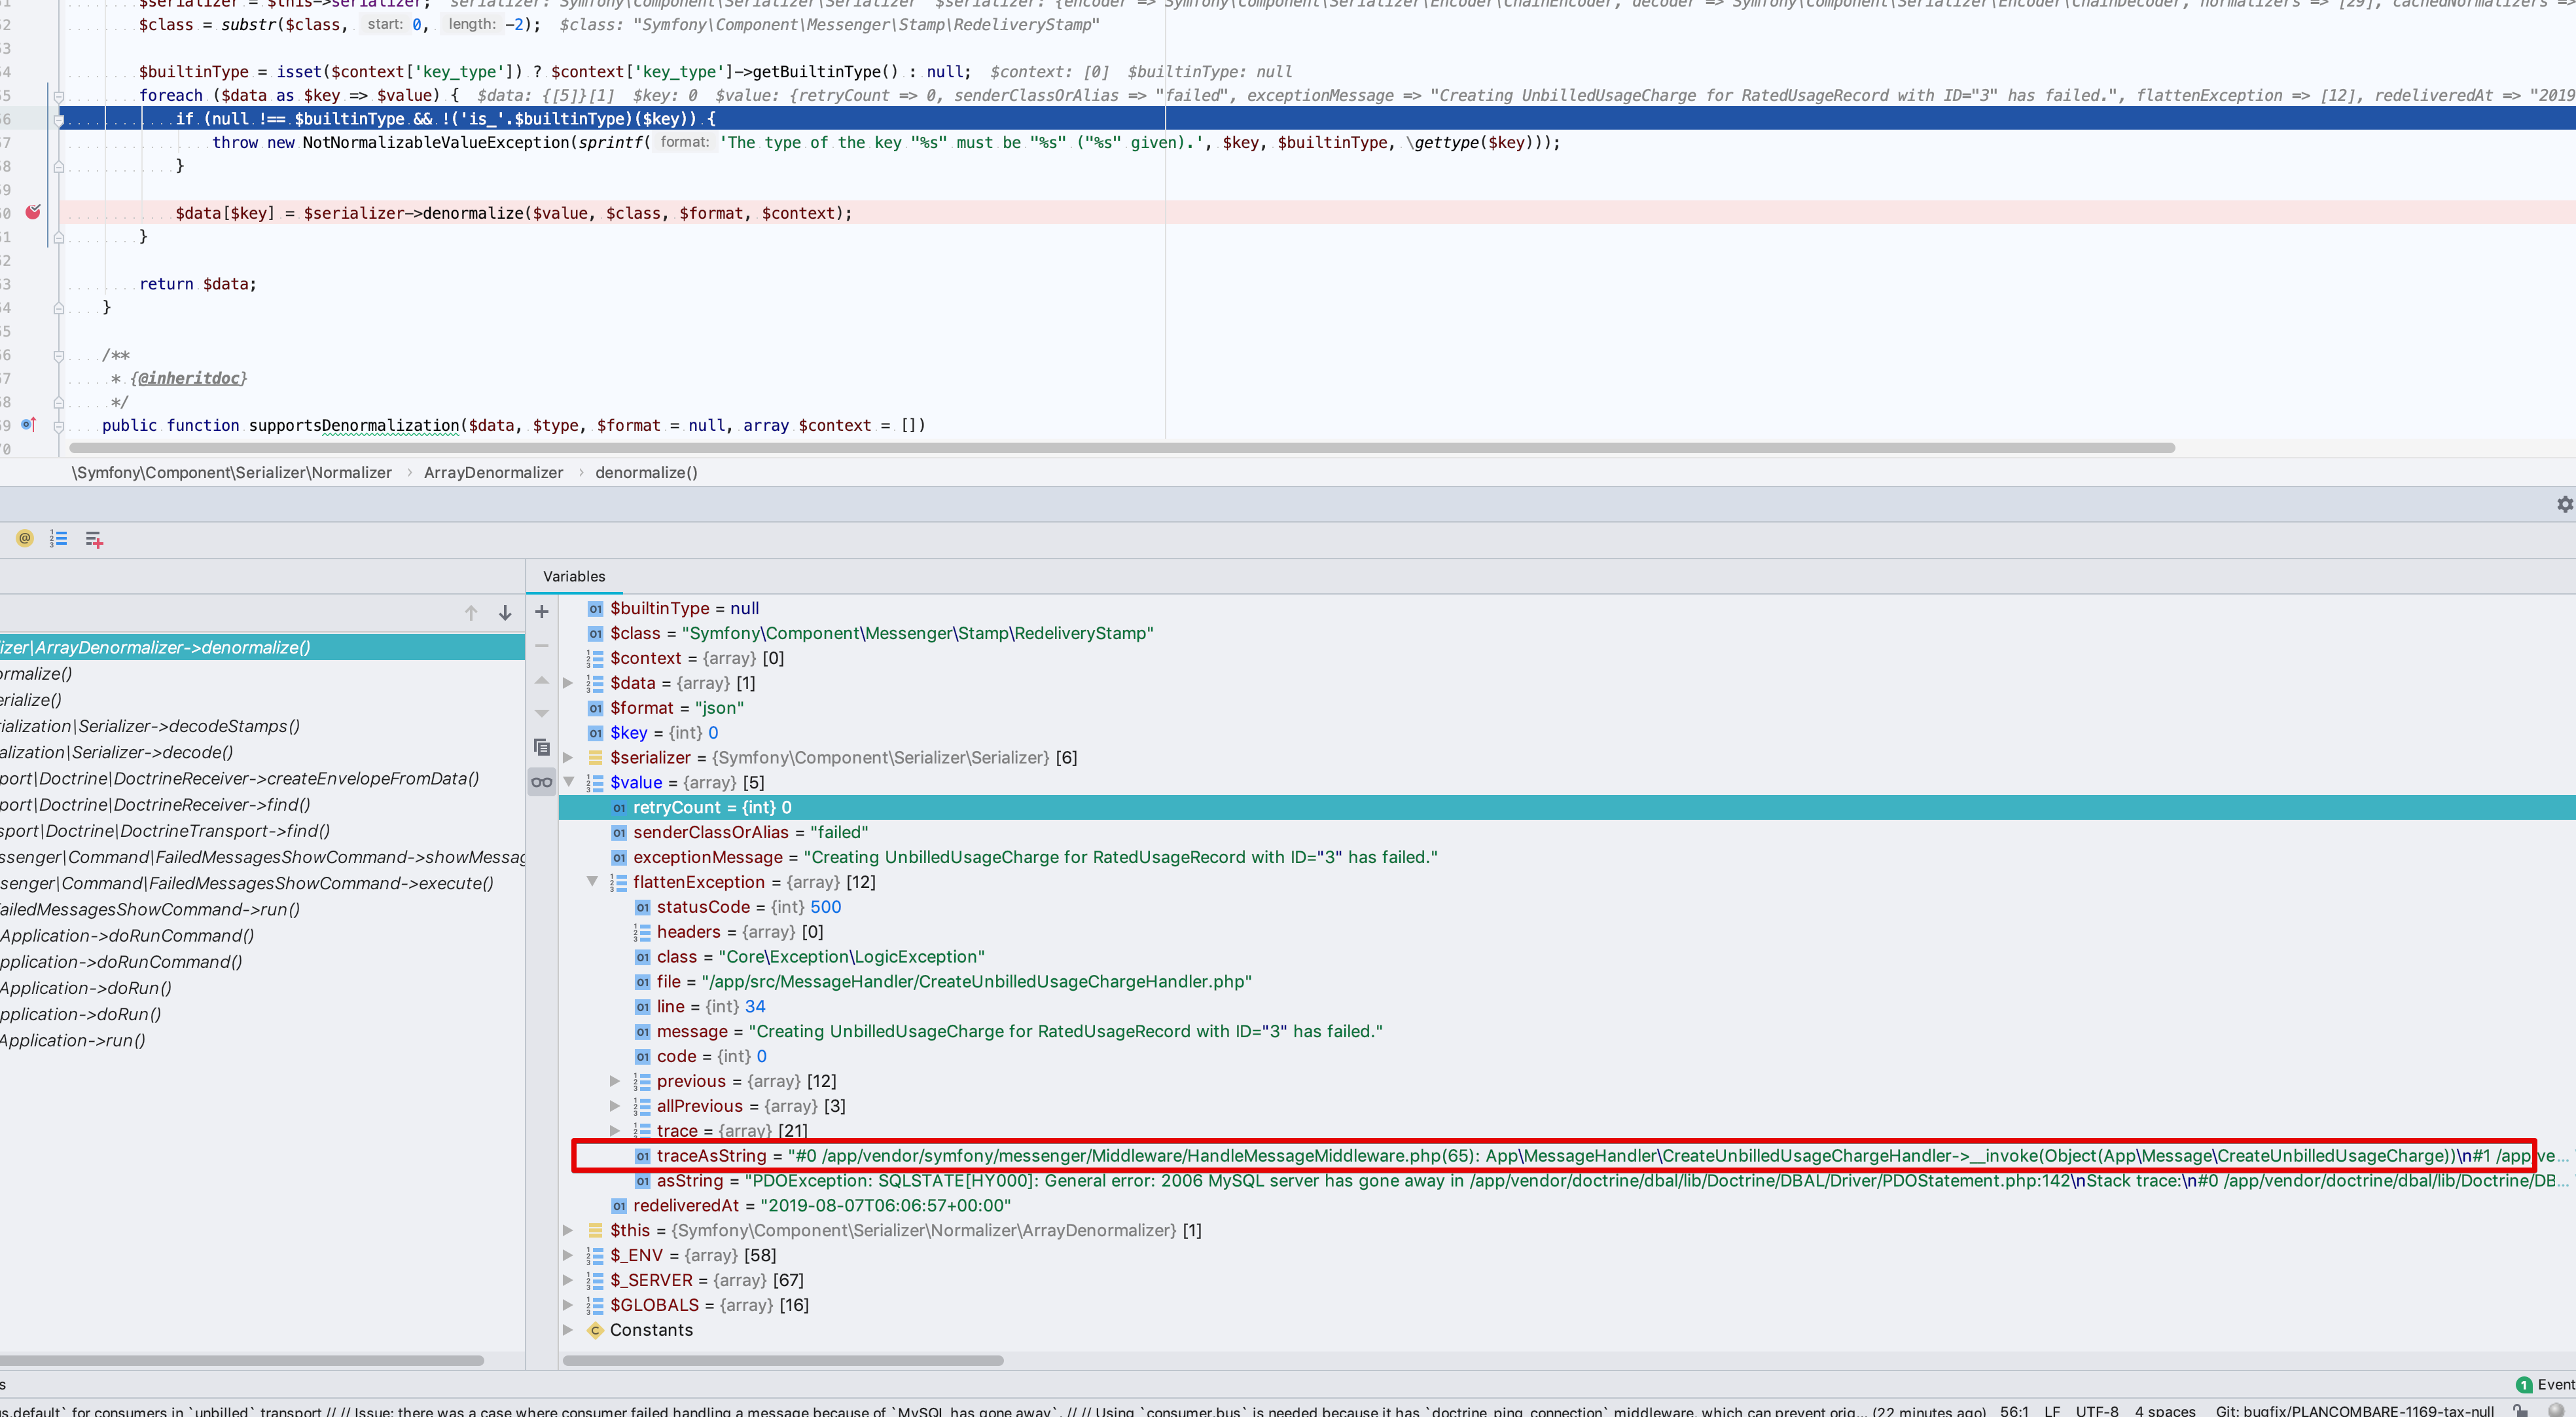The height and width of the screenshot is (1417, 2576).
Task: Open debugger settings gear icon
Action: coord(2565,504)
